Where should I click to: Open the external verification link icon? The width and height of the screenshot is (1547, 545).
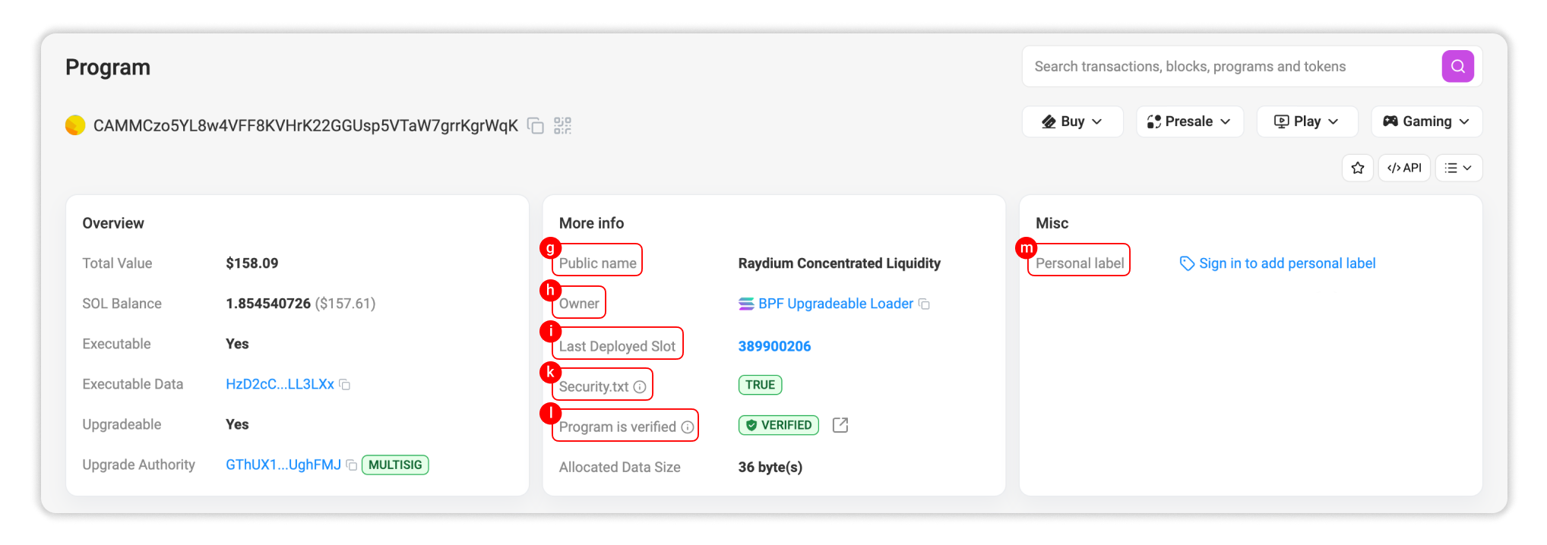click(840, 425)
